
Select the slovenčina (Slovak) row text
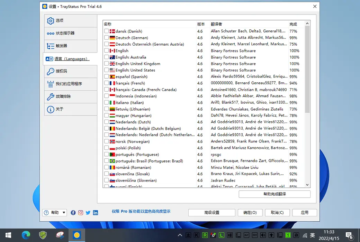click(133, 174)
